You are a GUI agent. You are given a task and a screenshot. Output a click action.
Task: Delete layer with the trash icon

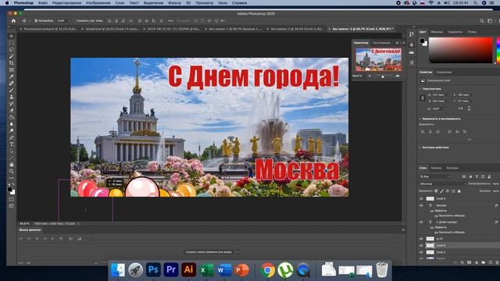(x=497, y=262)
